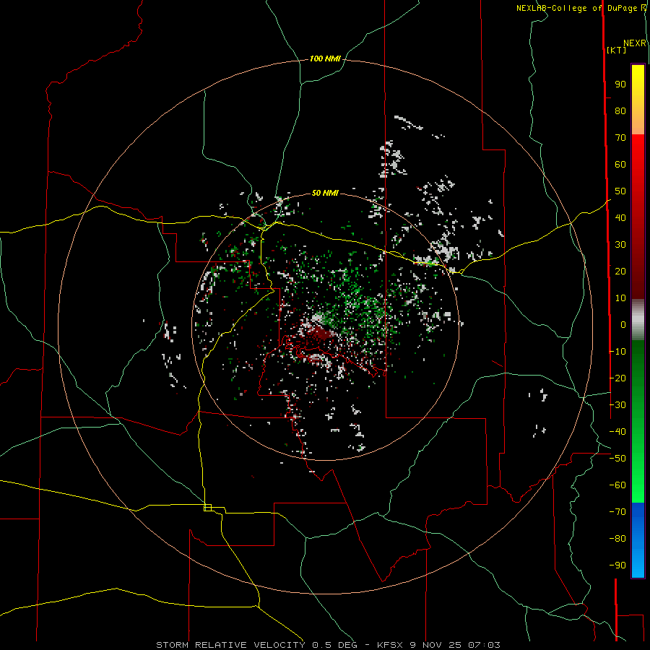
Task: Click the 0 value on the velocity scale
Action: point(623,325)
